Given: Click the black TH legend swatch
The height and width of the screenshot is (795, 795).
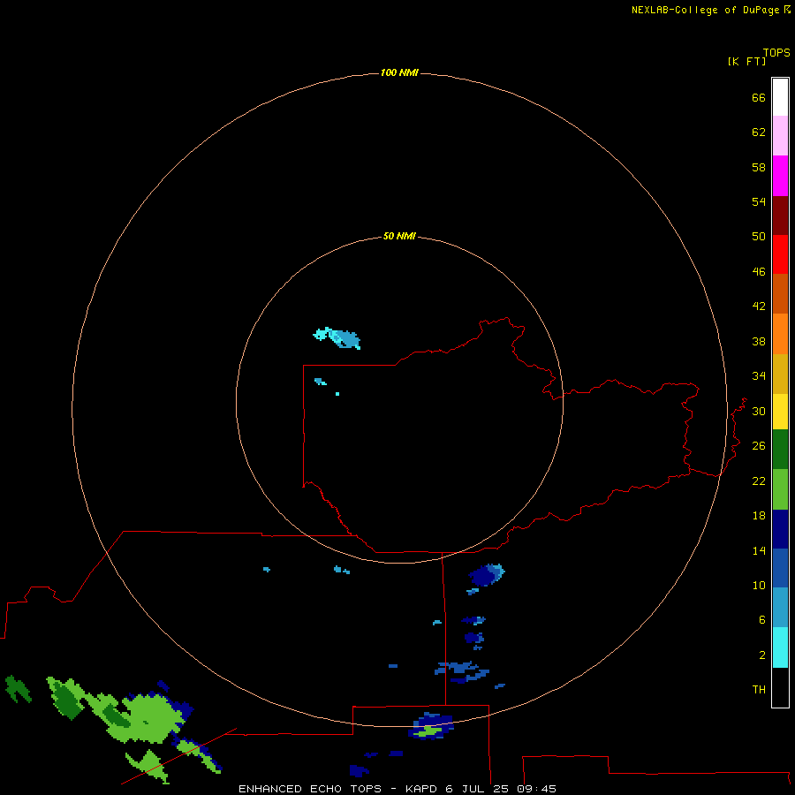Looking at the screenshot, I should click(x=780, y=687).
